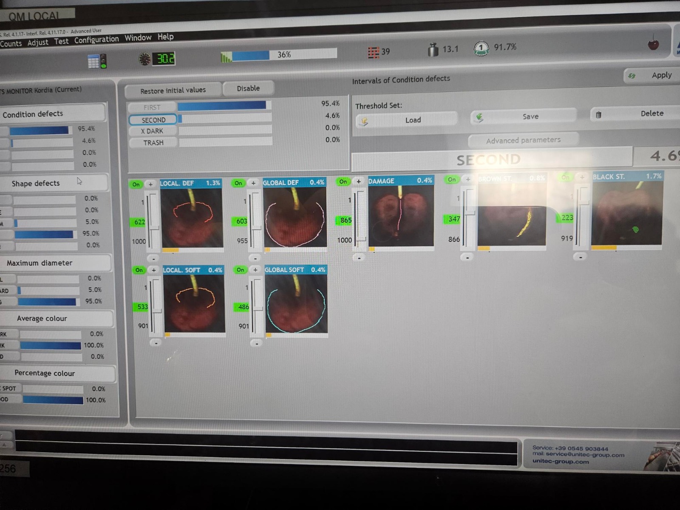Click the refresh icon on Apply button
The height and width of the screenshot is (510, 680).
(x=632, y=76)
